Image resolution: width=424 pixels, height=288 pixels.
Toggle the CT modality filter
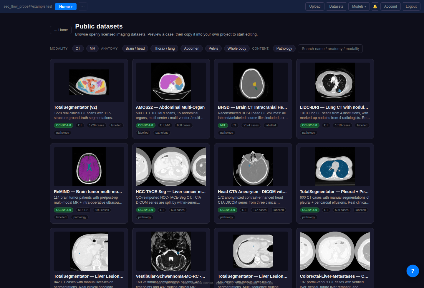[78, 48]
